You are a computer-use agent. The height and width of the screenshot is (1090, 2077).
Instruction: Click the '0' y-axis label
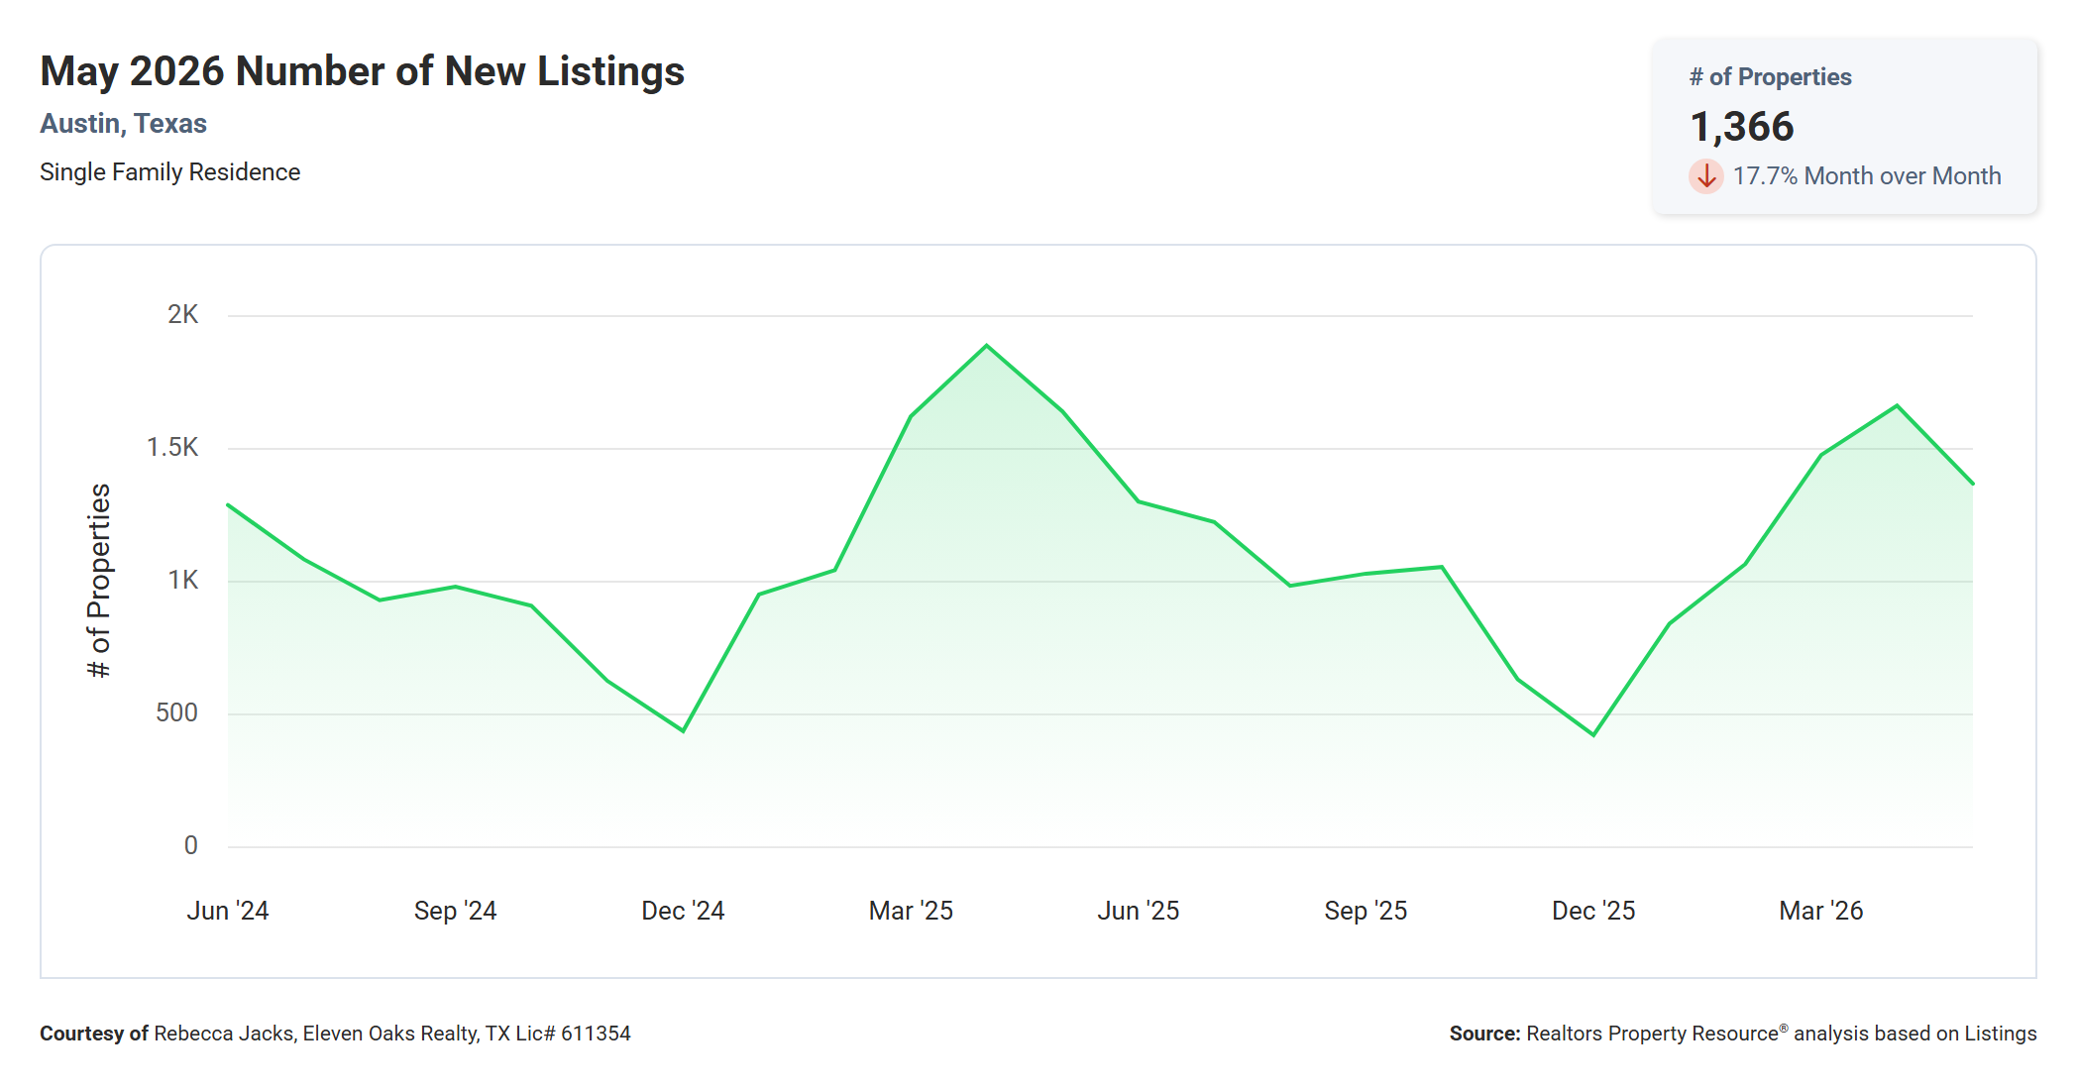click(190, 846)
